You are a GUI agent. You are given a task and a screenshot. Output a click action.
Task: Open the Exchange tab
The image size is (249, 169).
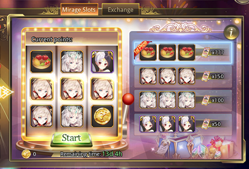[120, 10]
